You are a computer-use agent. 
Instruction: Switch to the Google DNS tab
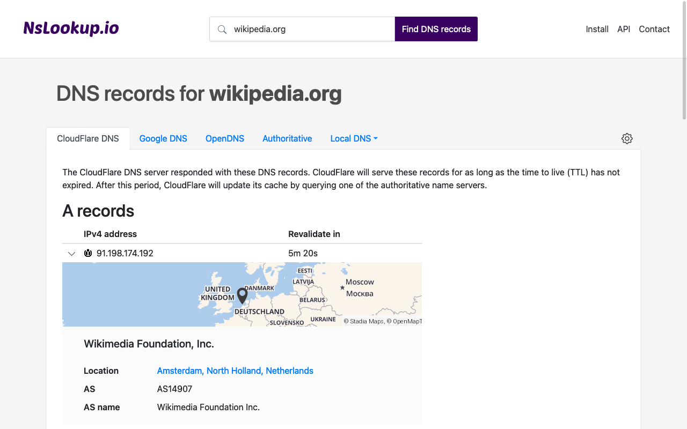163,138
